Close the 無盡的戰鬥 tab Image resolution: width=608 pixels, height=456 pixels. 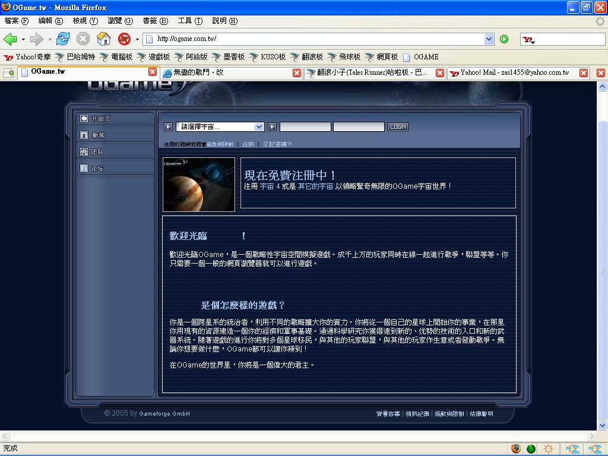pos(297,73)
